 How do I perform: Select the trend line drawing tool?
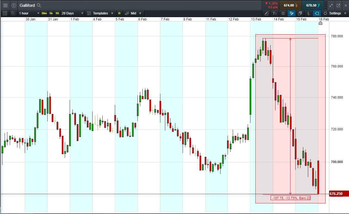(266, 13)
